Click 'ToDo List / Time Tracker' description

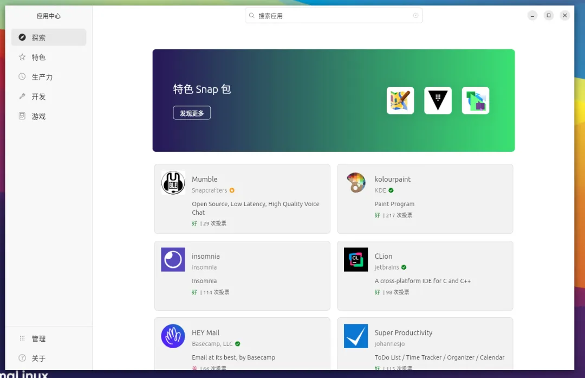(439, 357)
